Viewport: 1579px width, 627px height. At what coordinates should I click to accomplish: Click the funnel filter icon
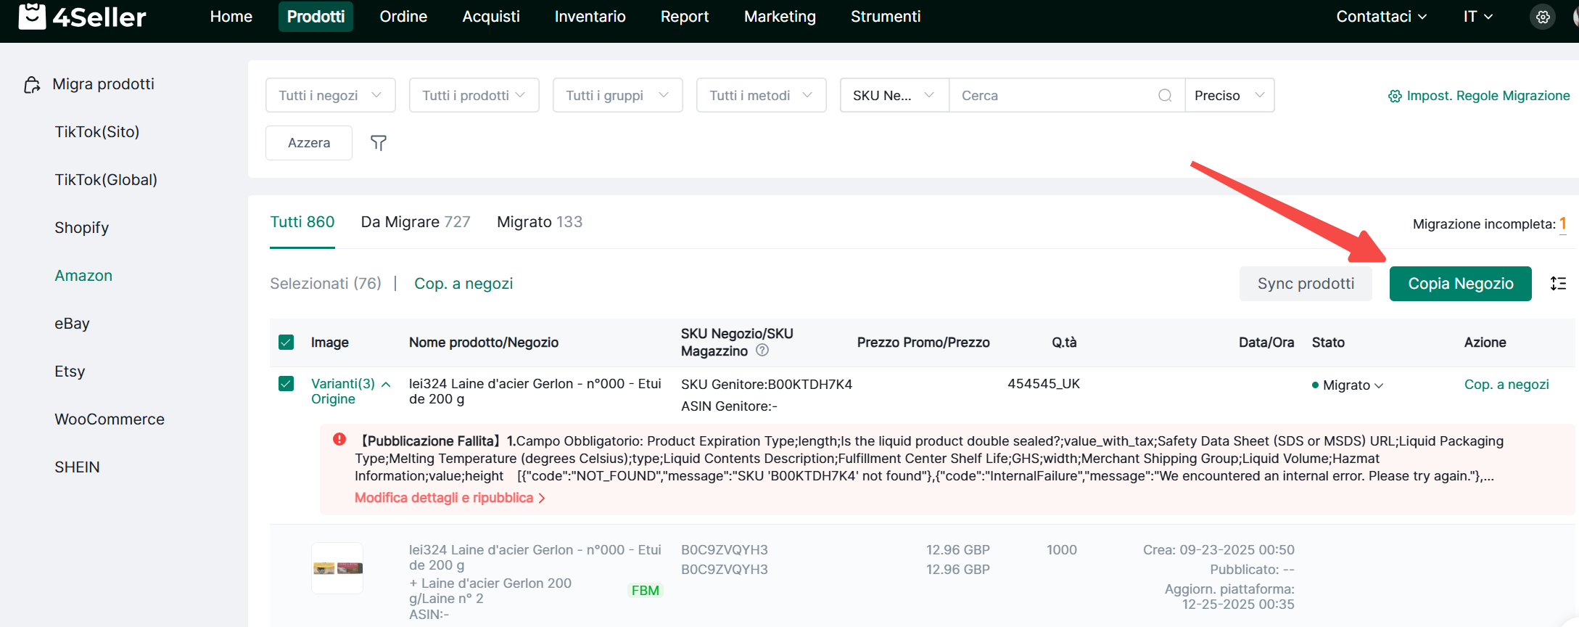pos(378,143)
